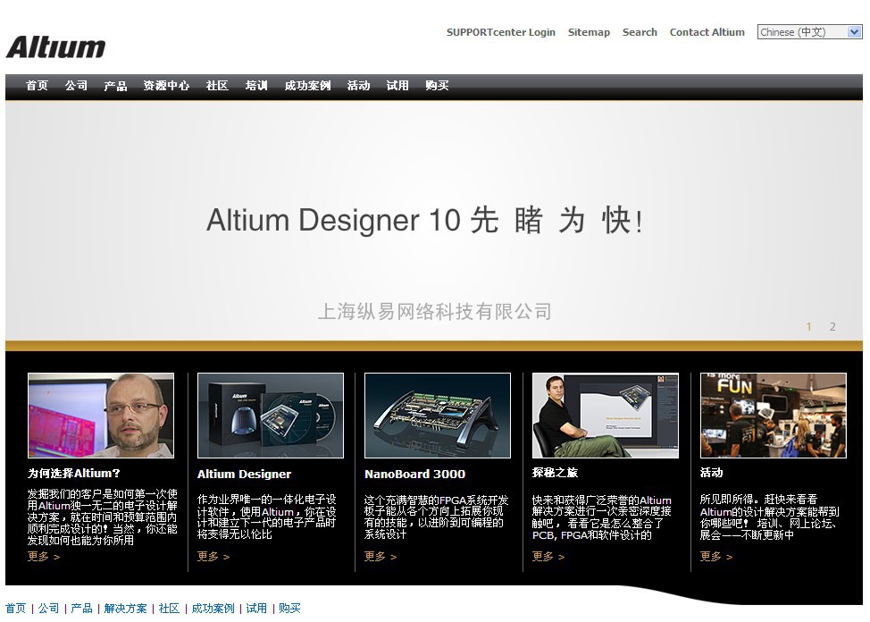
Task: Go to the Search page
Action: pos(640,32)
